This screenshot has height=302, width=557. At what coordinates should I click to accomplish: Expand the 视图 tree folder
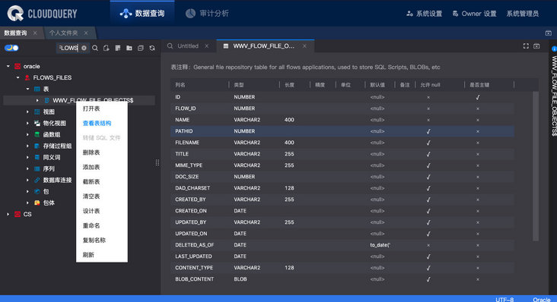[27, 112]
